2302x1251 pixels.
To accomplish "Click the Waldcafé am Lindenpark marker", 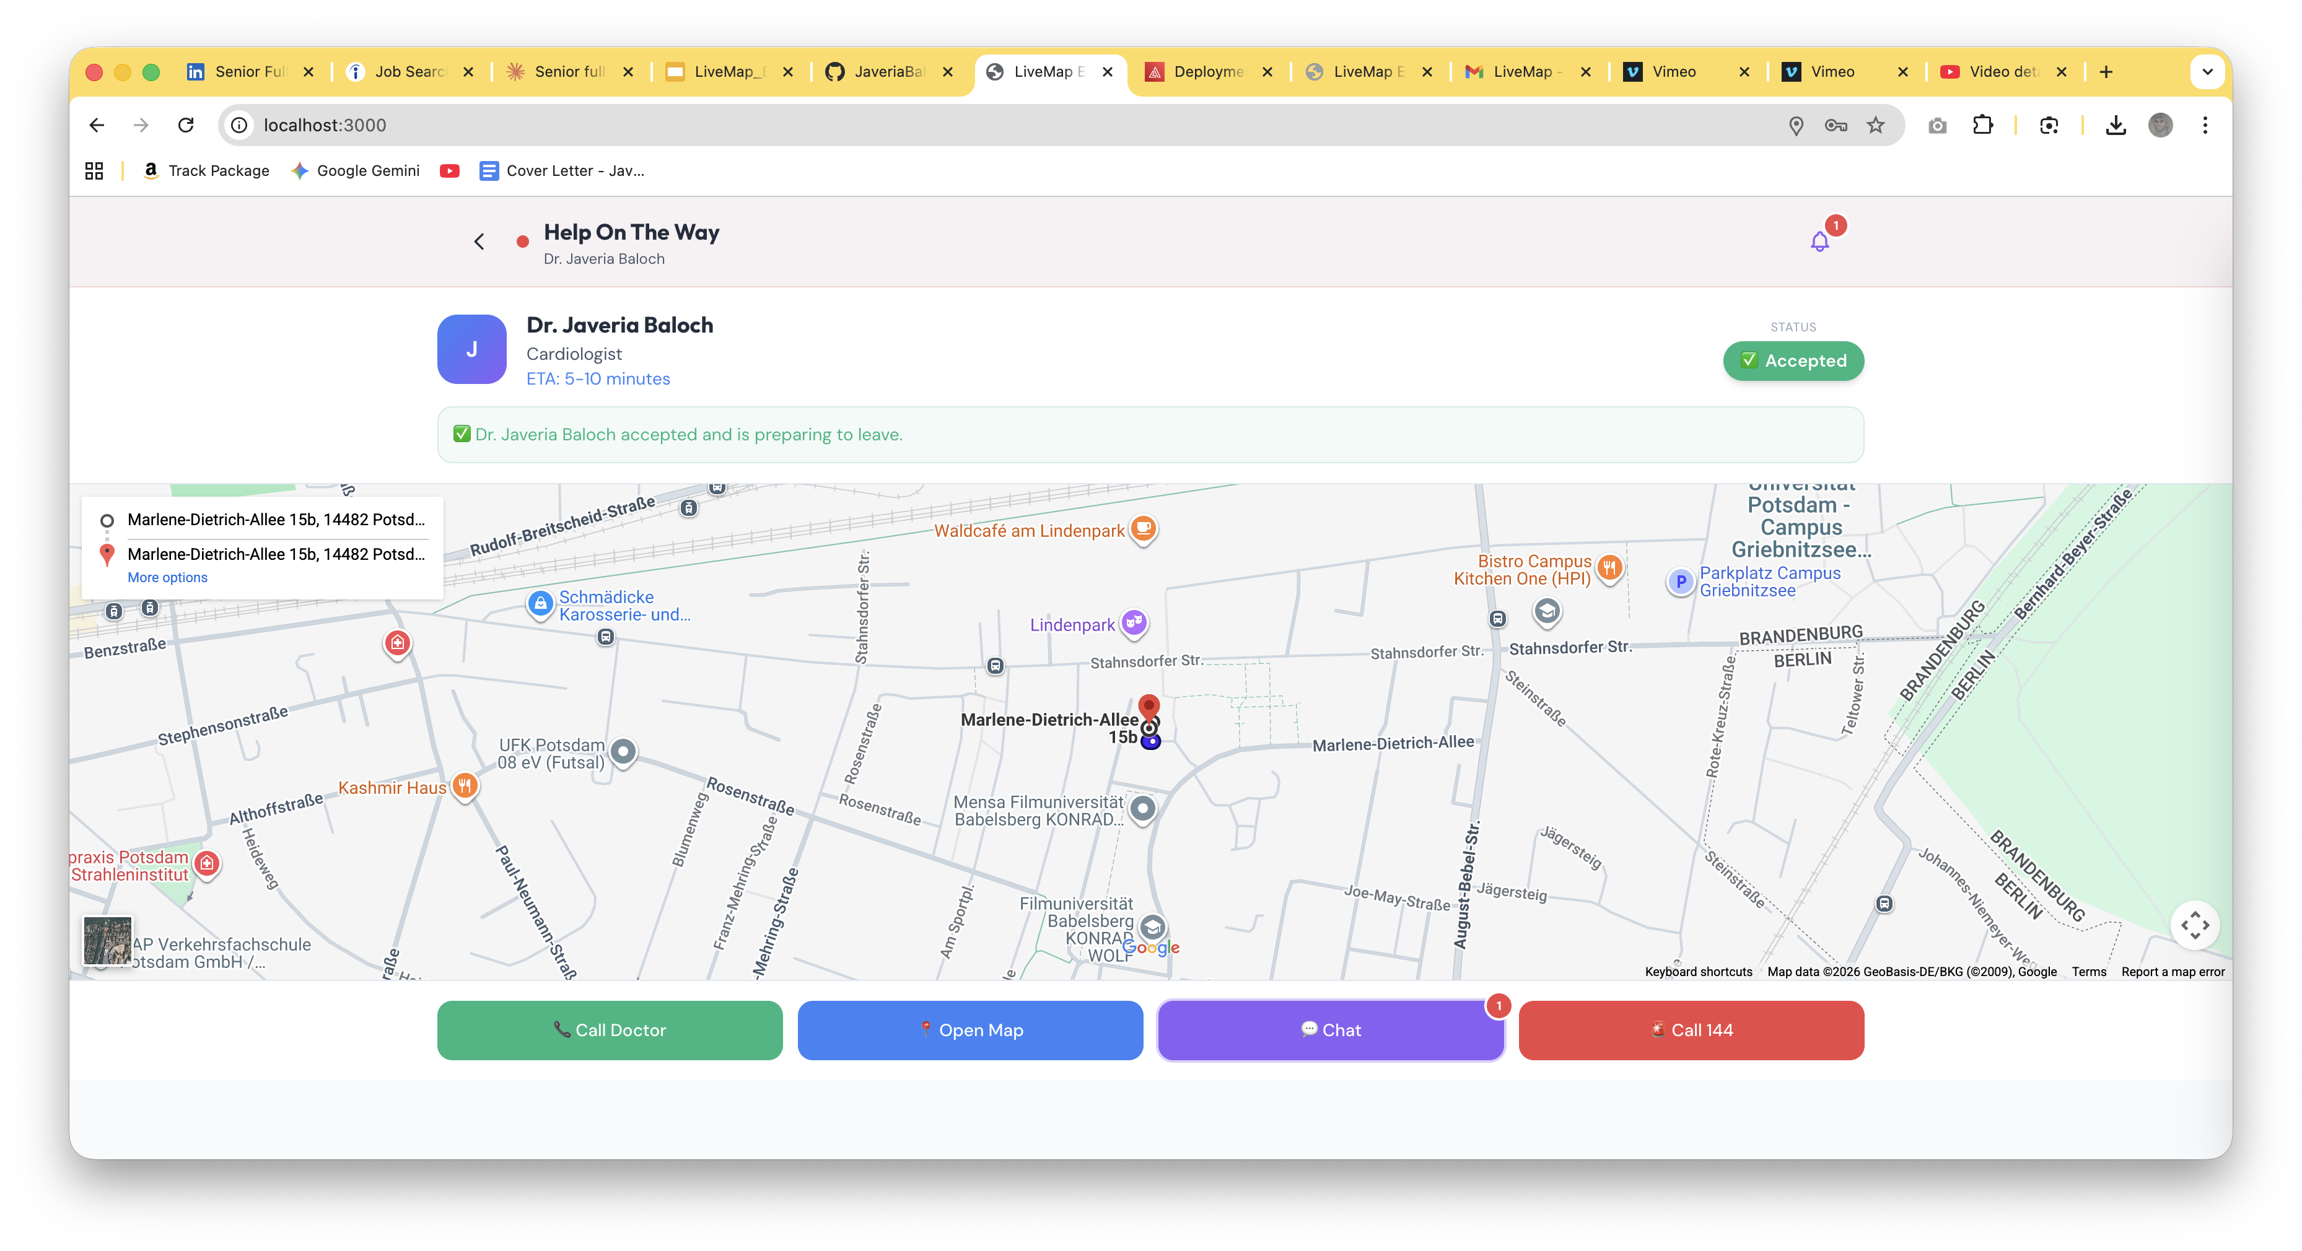I will (1143, 528).
